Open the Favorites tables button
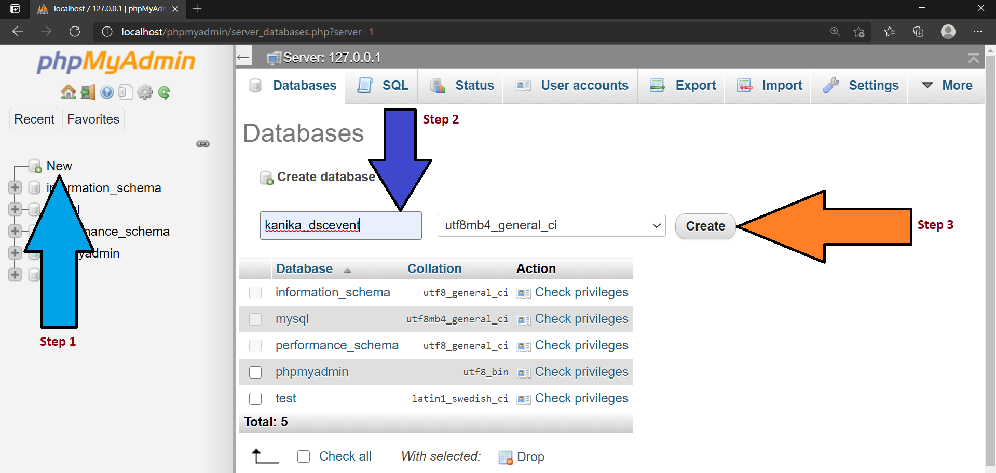The width and height of the screenshot is (996, 473). [93, 119]
